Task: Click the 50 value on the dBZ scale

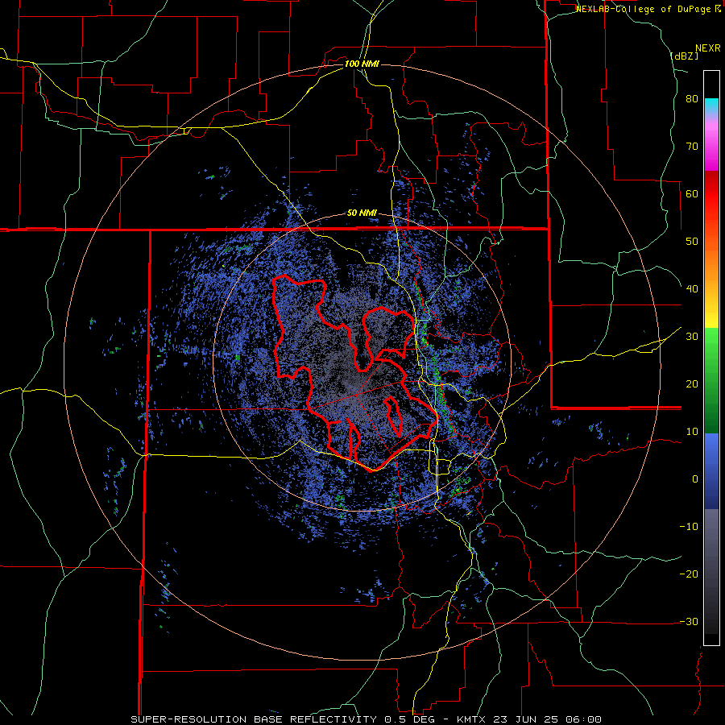Action: coord(692,242)
